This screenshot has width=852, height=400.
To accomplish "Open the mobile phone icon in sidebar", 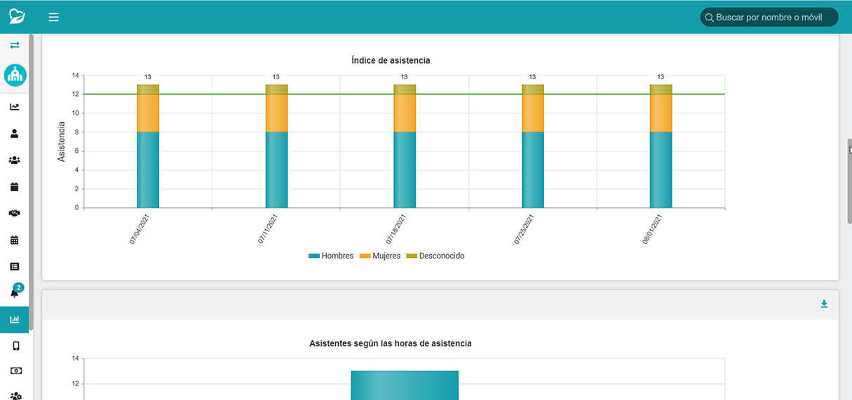I will pyautogui.click(x=16, y=346).
